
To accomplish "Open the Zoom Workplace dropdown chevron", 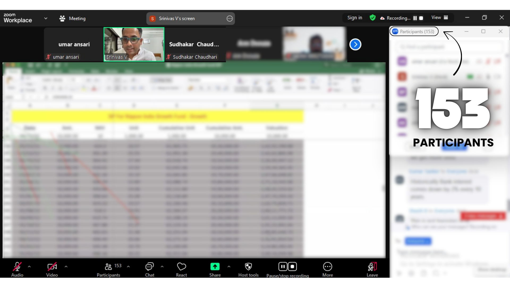I will [46, 18].
